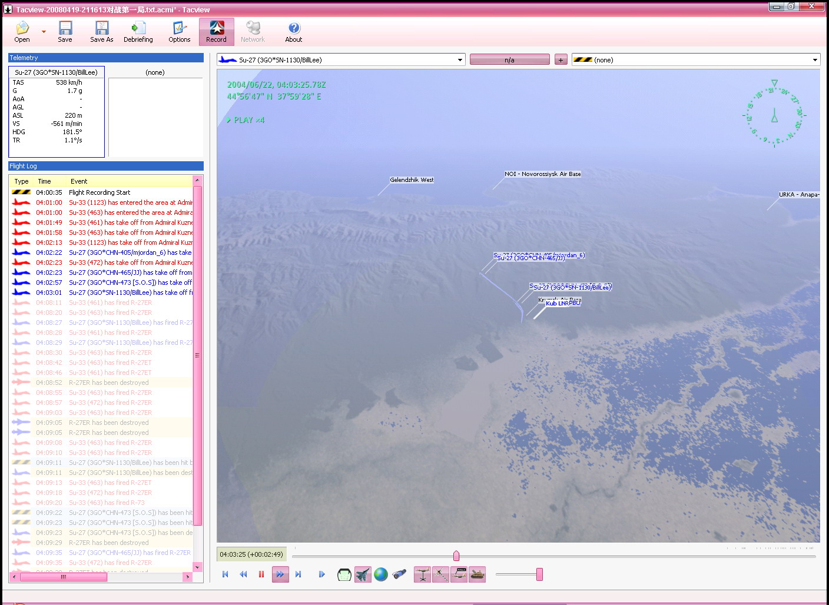Click the binoculars view icon
The image size is (829, 605).
399,574
